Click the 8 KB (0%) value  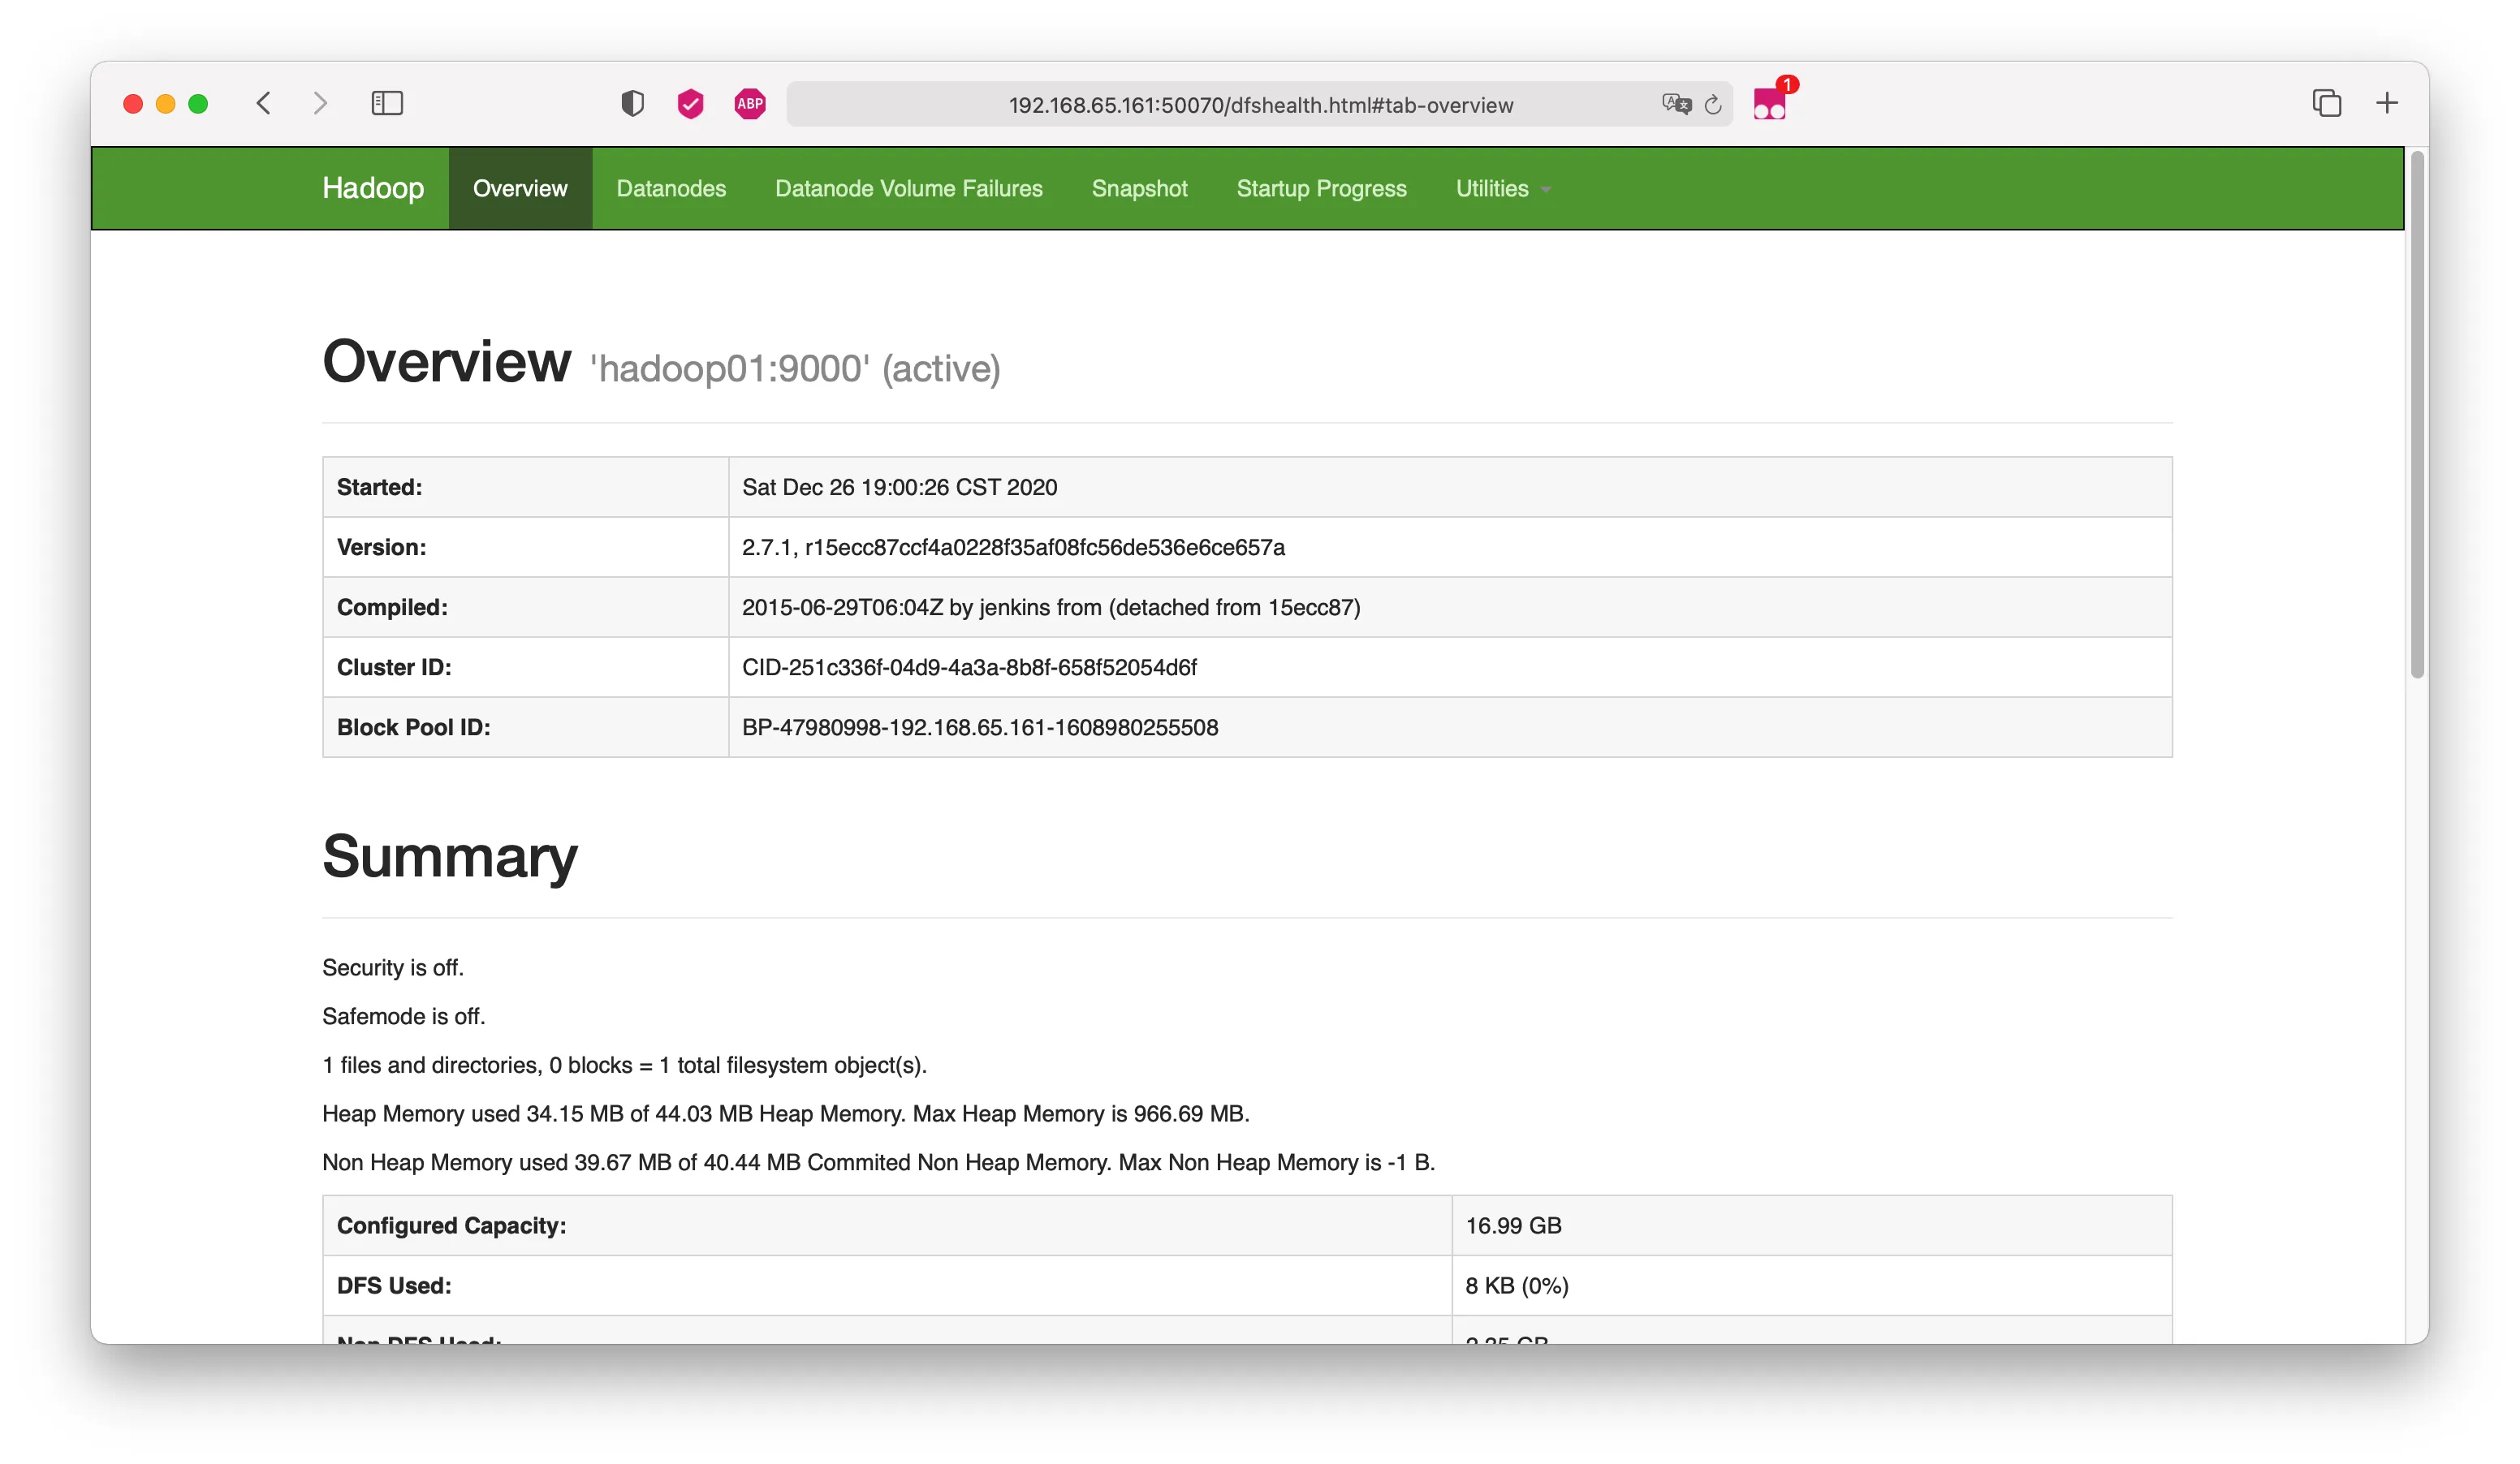click(1517, 1285)
